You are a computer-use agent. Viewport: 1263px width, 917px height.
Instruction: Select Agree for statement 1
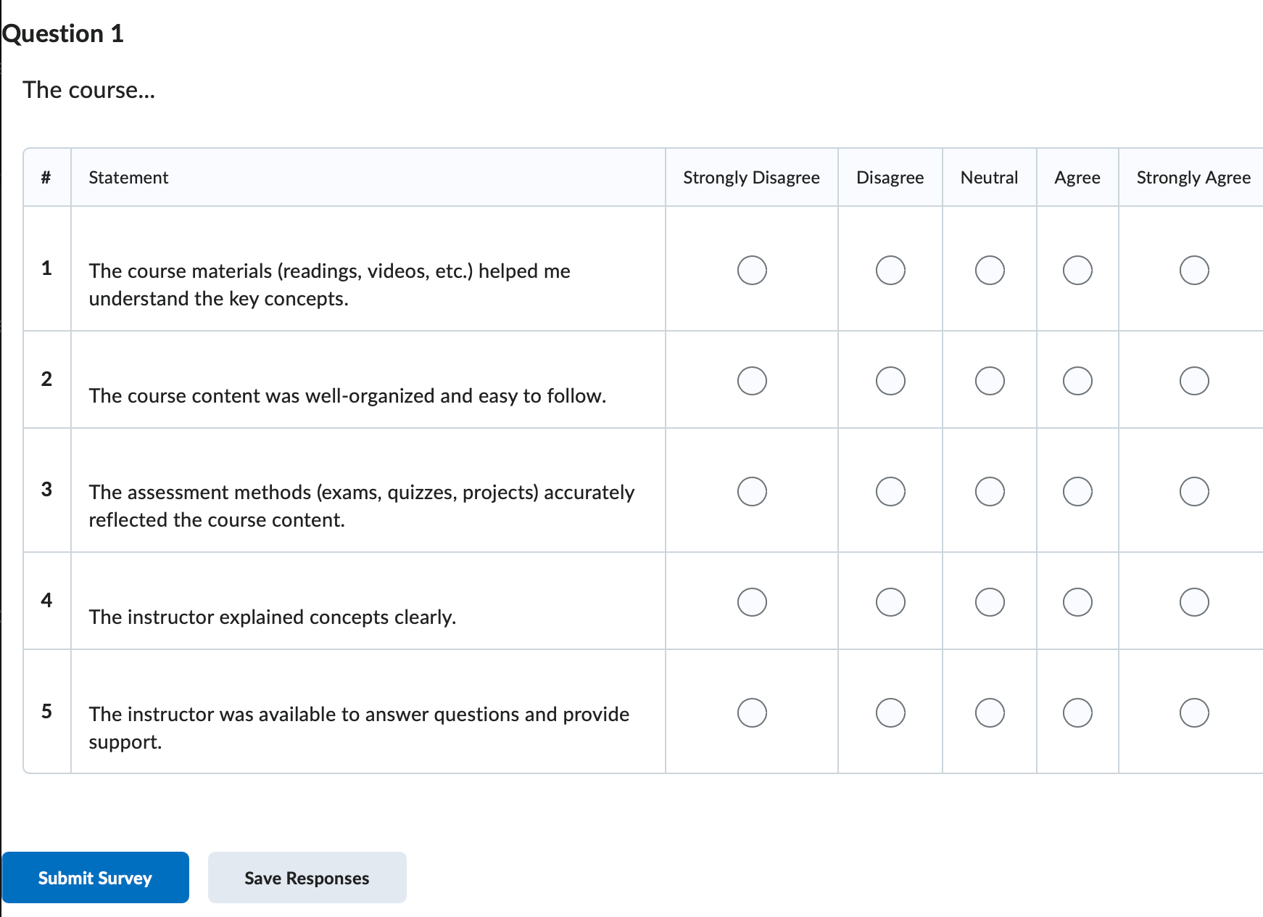click(1077, 271)
